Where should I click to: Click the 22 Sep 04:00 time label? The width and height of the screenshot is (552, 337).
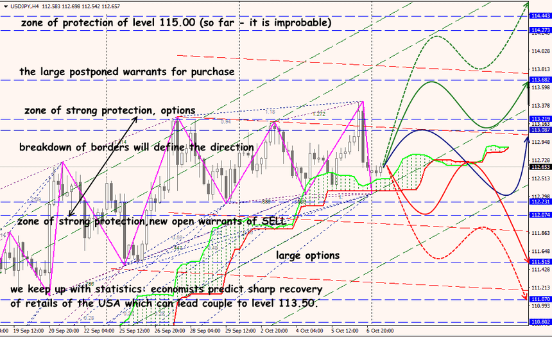click(99, 331)
